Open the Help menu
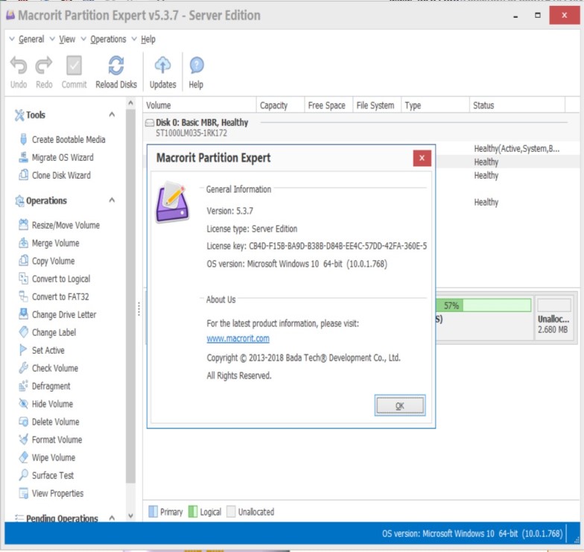This screenshot has width=584, height=552. pyautogui.click(x=147, y=39)
